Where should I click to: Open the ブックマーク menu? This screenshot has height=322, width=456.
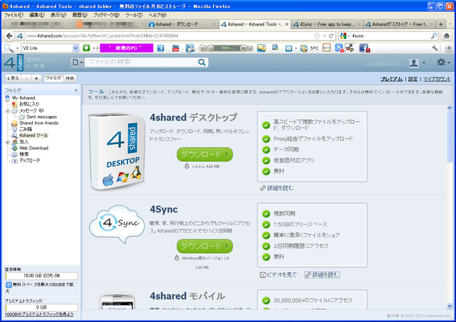click(x=106, y=15)
